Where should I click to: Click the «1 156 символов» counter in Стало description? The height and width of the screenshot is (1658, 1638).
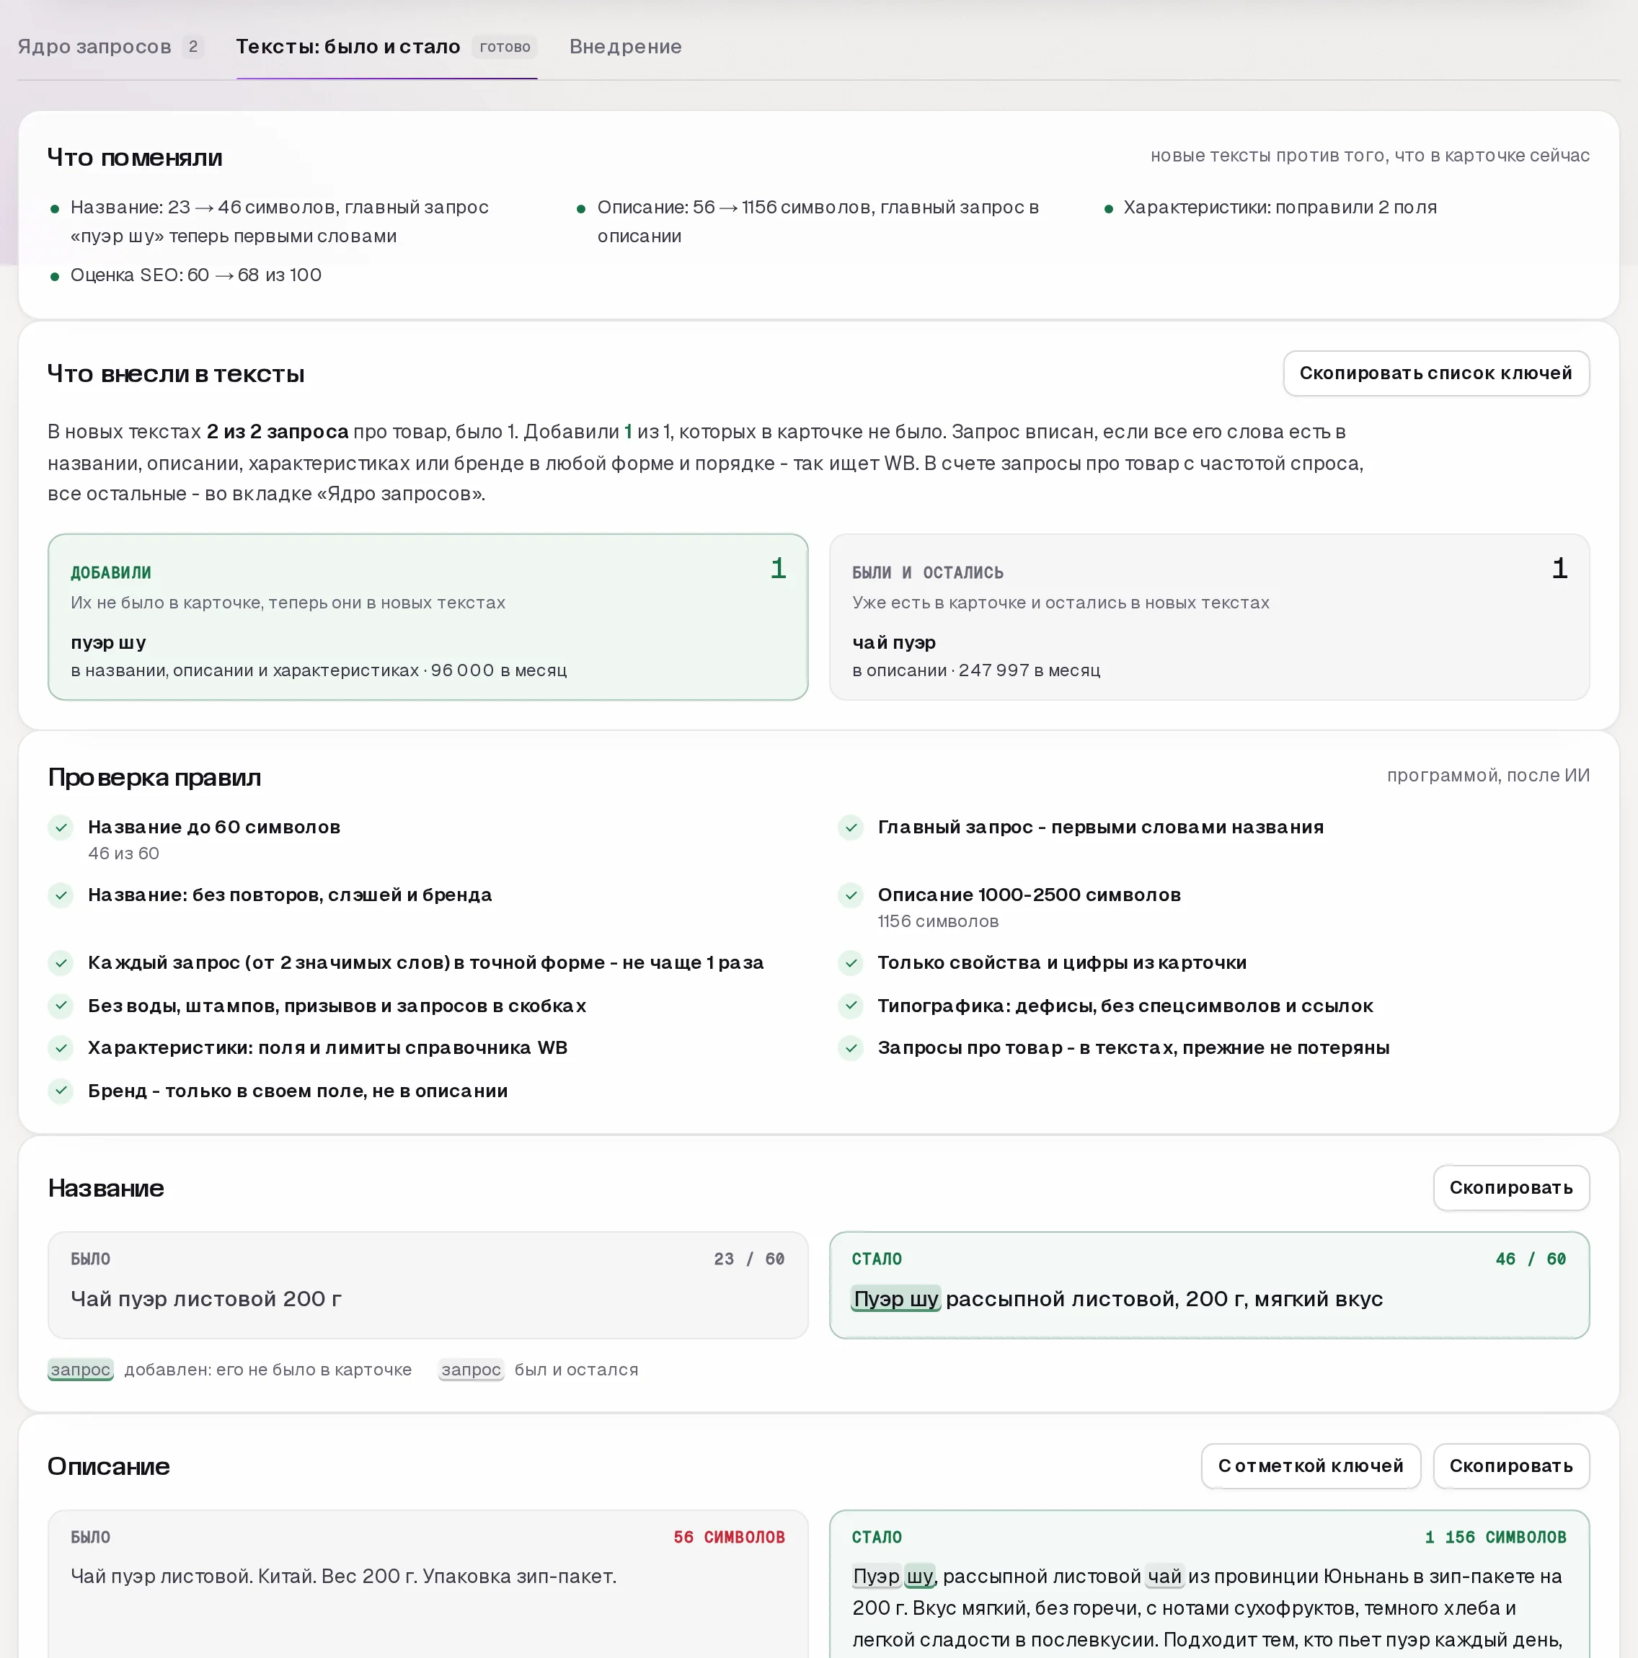(1495, 1537)
